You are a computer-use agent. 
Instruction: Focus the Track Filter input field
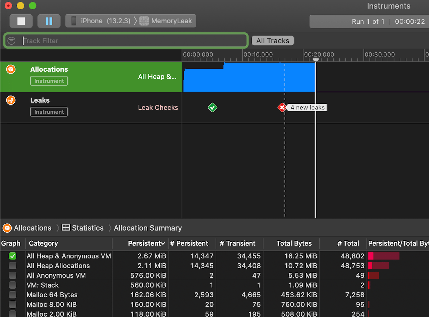[x=126, y=41]
